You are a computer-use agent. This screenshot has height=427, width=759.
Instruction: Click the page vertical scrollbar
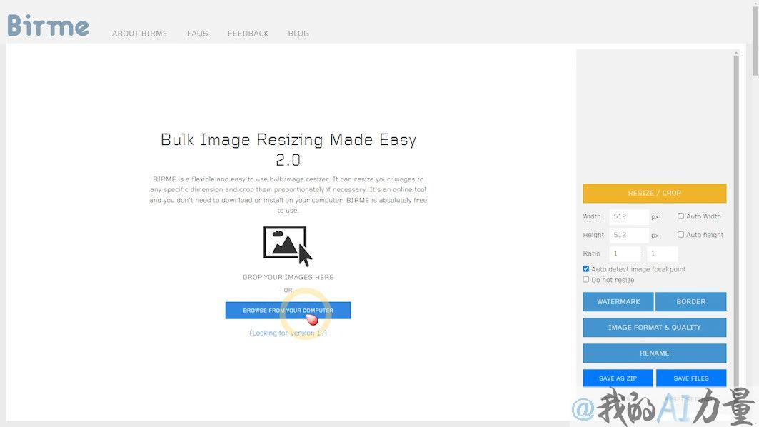pos(755,41)
